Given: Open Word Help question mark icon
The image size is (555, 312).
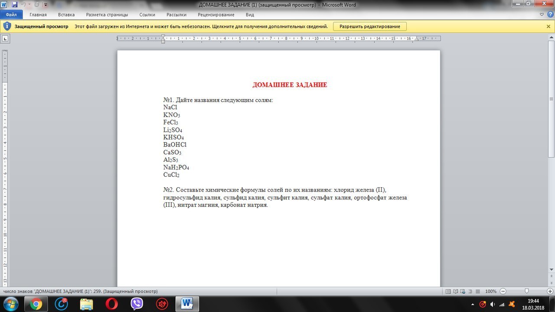Looking at the screenshot, I should click(550, 14).
